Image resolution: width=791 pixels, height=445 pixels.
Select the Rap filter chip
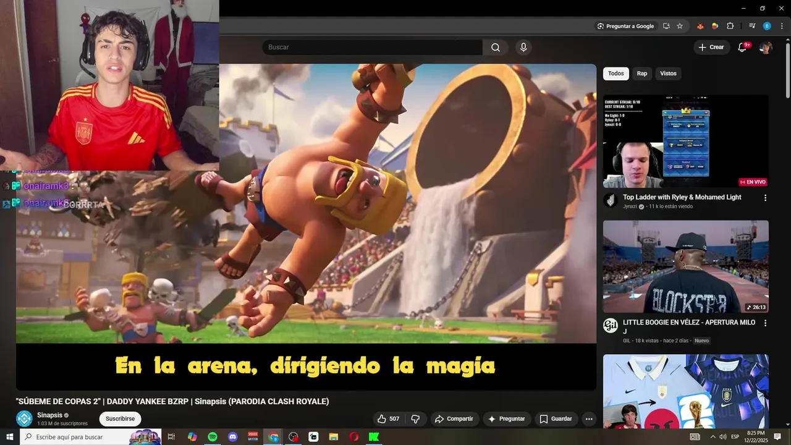click(642, 74)
